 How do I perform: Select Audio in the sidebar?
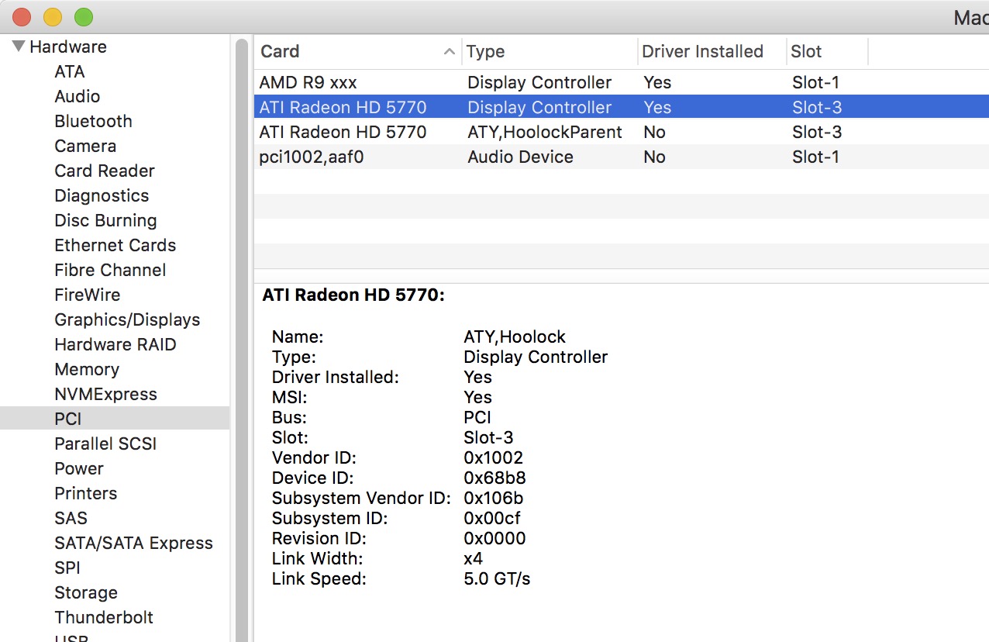click(x=78, y=96)
